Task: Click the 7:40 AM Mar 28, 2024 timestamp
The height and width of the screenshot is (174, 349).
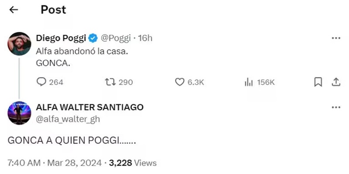Action: [x=55, y=163]
